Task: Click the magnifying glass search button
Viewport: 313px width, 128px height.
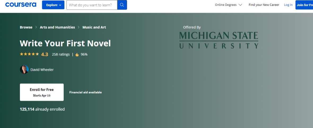Action: point(122,5)
